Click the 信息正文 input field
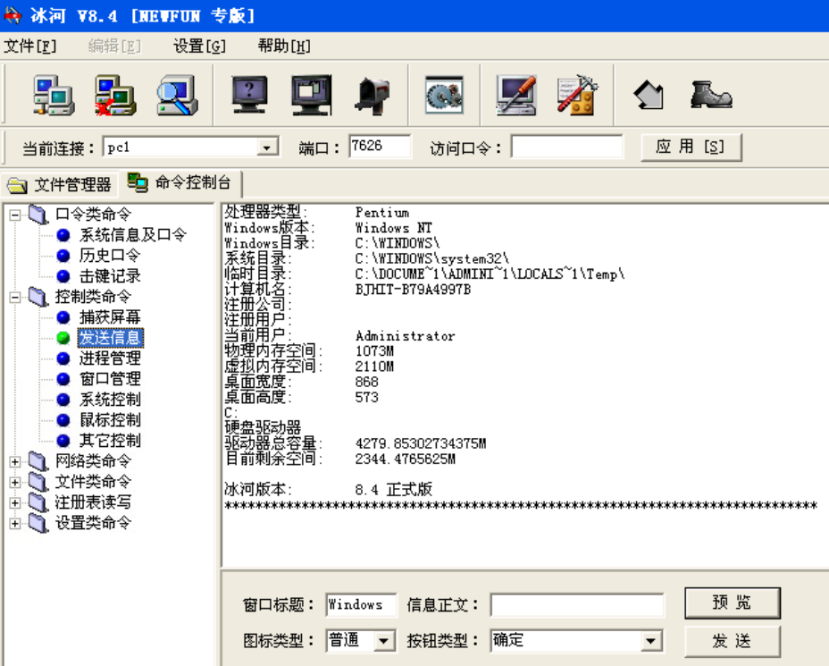The height and width of the screenshot is (666, 829). tap(577, 604)
